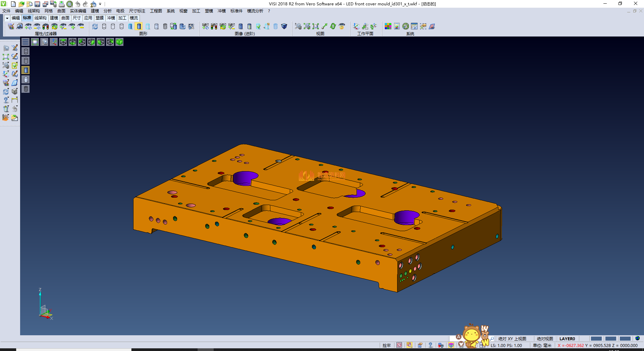Open the 实体编辑 menu

tap(78, 11)
